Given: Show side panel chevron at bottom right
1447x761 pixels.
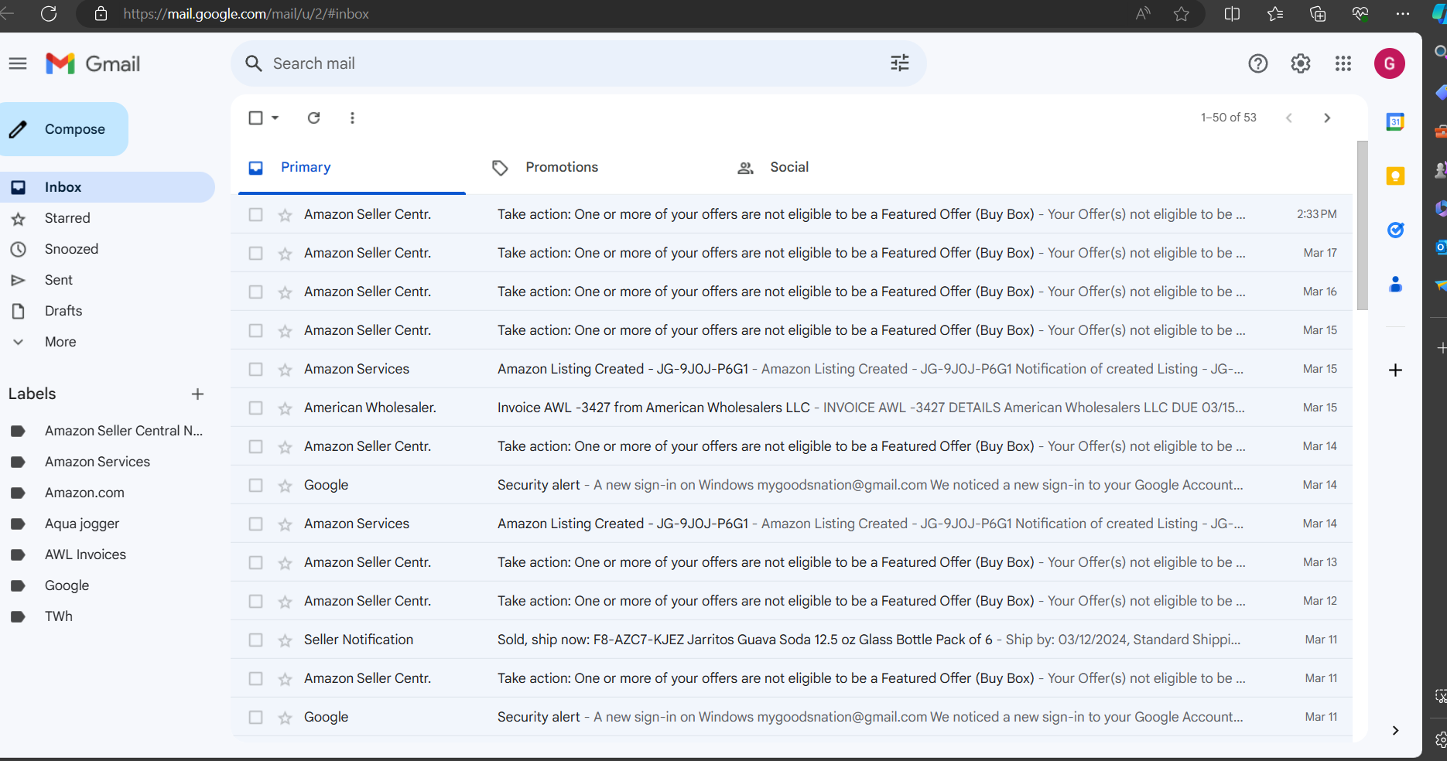Looking at the screenshot, I should point(1395,730).
